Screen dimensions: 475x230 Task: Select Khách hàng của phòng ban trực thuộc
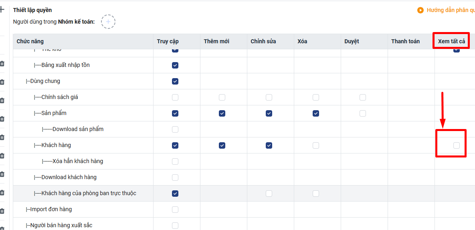89,194
